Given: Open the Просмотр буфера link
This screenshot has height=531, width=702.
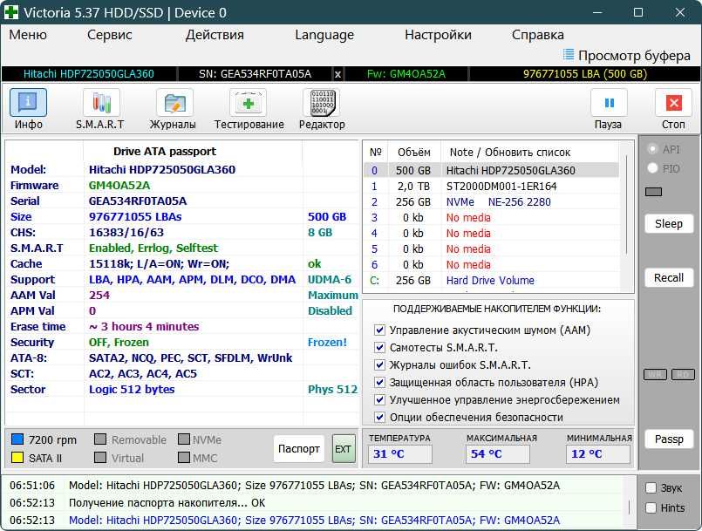Looking at the screenshot, I should [634, 56].
